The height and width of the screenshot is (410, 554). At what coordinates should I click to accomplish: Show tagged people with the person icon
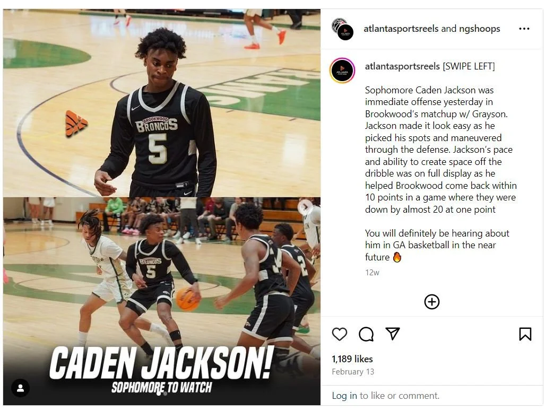tap(21, 388)
